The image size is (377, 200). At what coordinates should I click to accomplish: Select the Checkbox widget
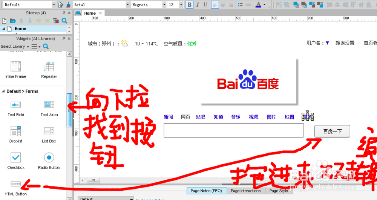tap(16, 161)
